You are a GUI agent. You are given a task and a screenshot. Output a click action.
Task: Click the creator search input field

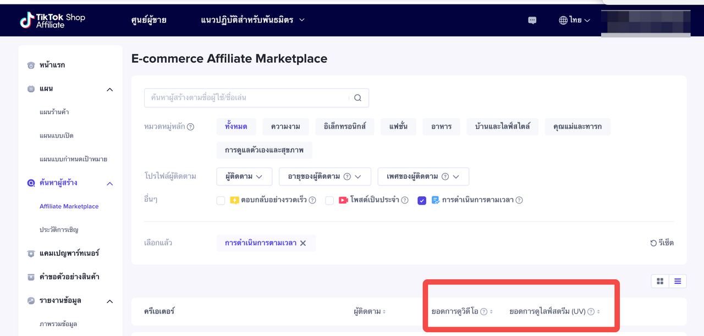tap(246, 98)
